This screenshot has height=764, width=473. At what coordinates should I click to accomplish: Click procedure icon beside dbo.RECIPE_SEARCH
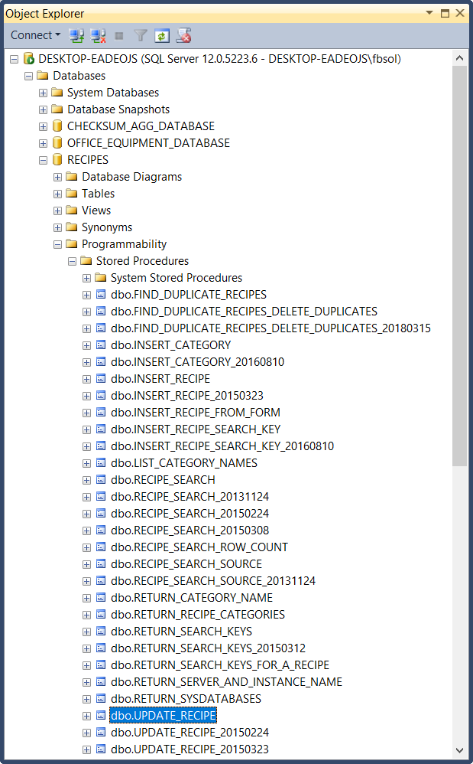[x=101, y=479]
